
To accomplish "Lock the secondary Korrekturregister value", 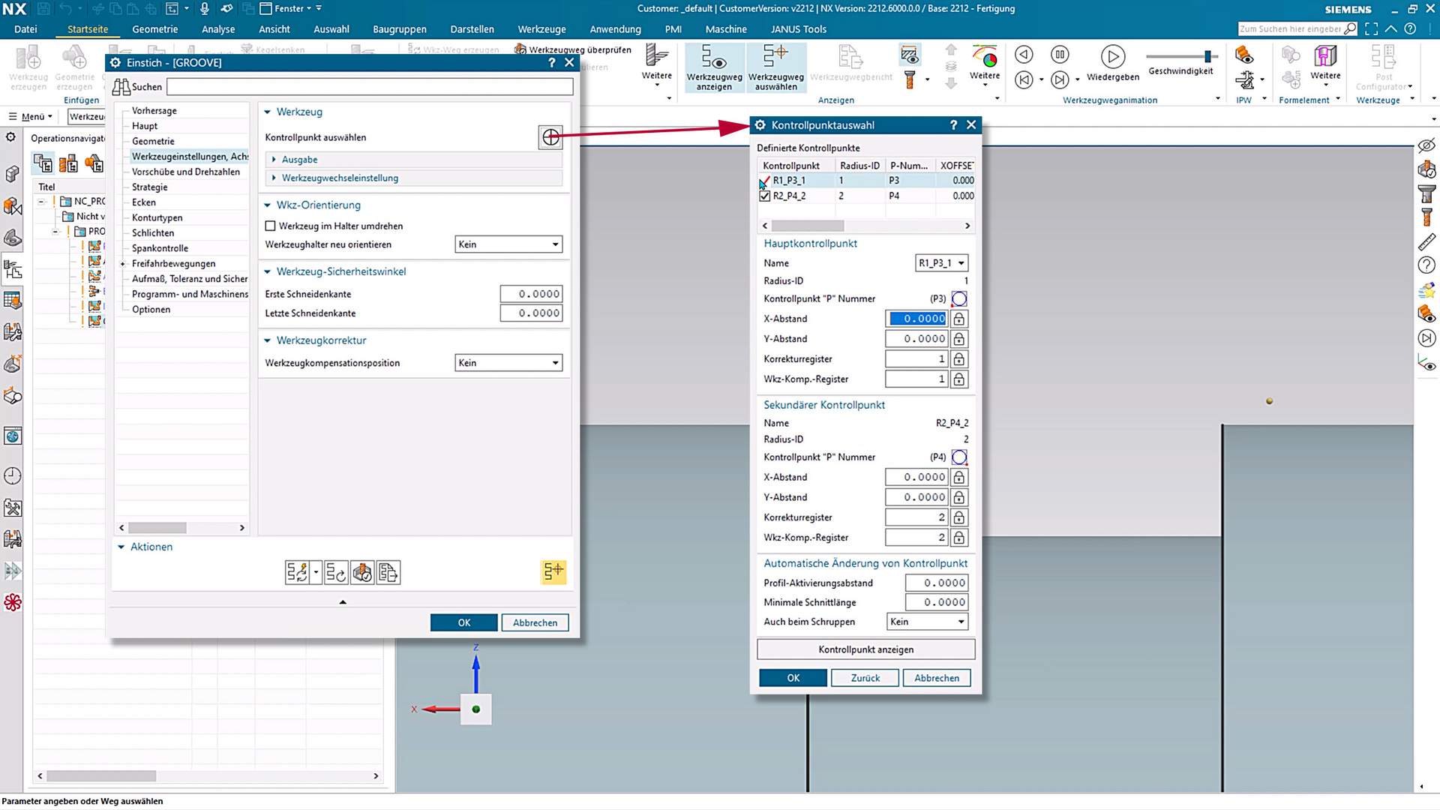I will tap(958, 517).
